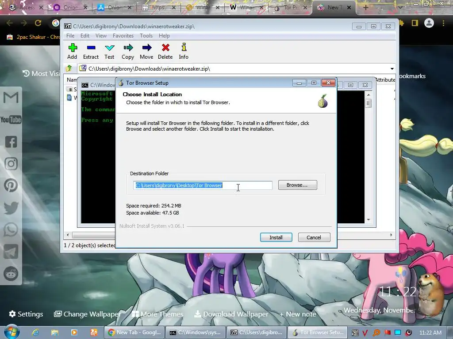Screen dimensions: 453x339
Task: Open Windows Media Player from the taskbar
Action: [74, 332]
